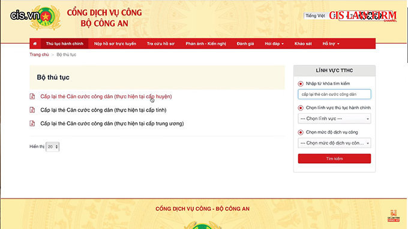Viewport: 408px width, 229px height.
Task: Open the Khảo sát menu item
Action: (x=303, y=44)
